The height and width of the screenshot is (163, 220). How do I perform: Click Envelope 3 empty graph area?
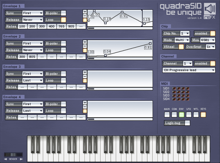click(x=120, y=79)
